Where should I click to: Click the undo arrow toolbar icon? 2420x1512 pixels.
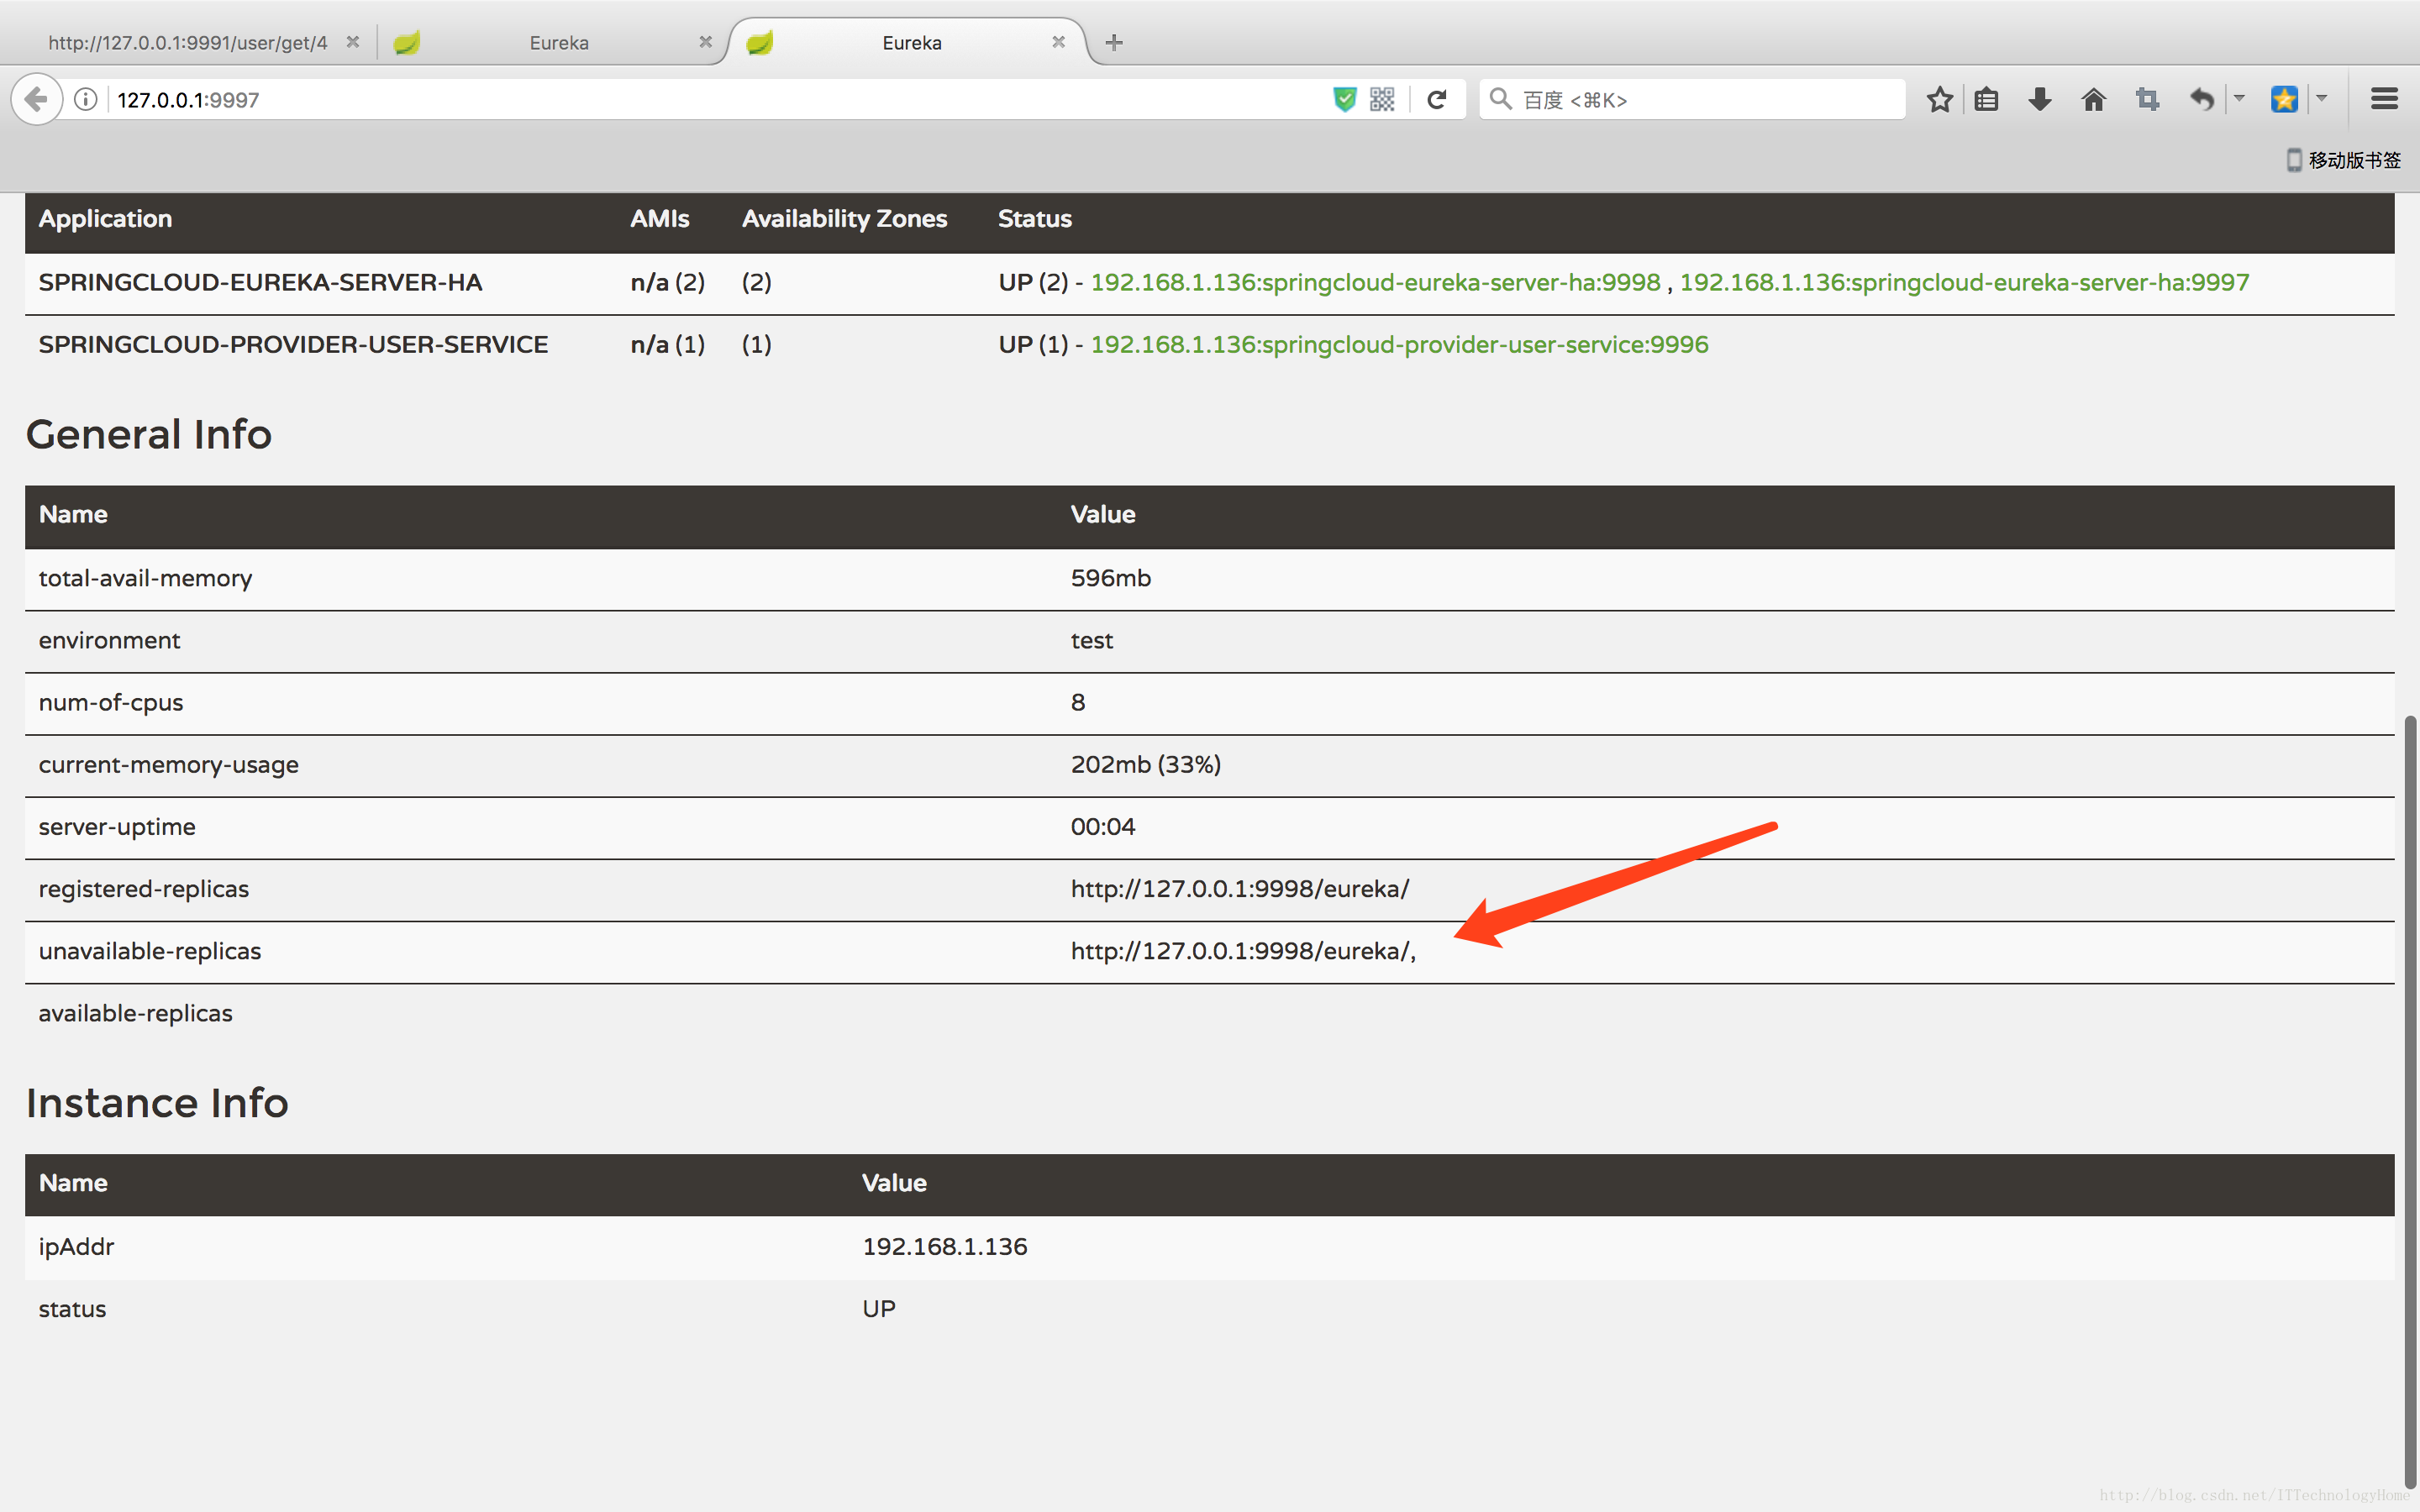coord(2201,99)
